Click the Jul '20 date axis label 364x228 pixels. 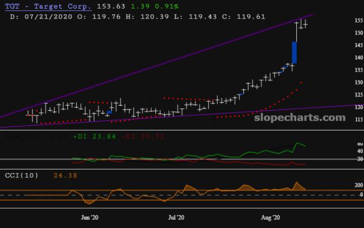(176, 217)
